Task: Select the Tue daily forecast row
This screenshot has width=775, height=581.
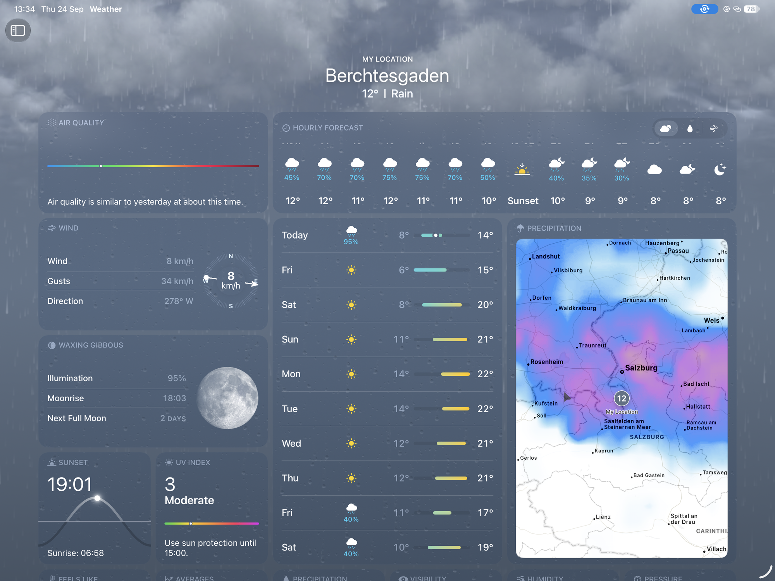Action: [x=387, y=409]
